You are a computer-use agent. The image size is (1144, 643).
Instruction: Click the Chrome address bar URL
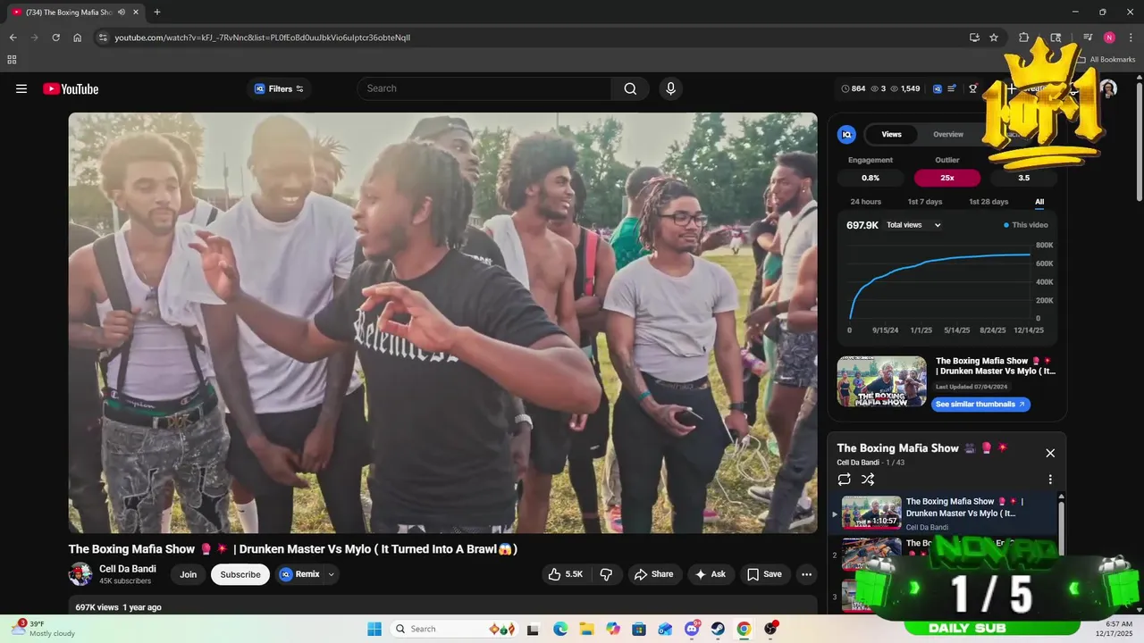click(263, 38)
